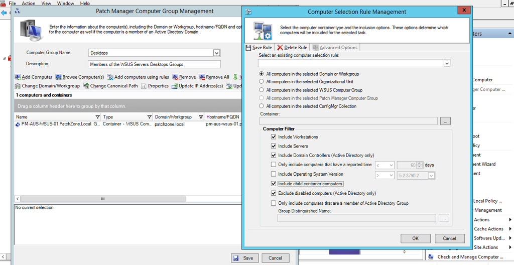514x265 pixels.
Task: Open Computer Group Name dropdown
Action: coord(216,53)
